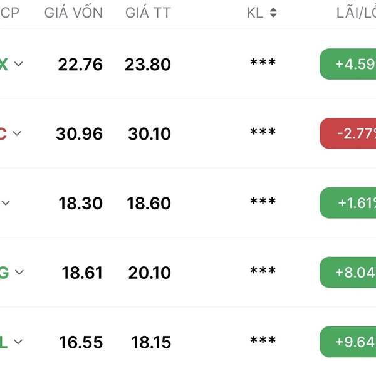Image resolution: width=376 pixels, height=376 pixels.
Task: Reveal hidden quantity in 30.10 row
Action: 263,132
